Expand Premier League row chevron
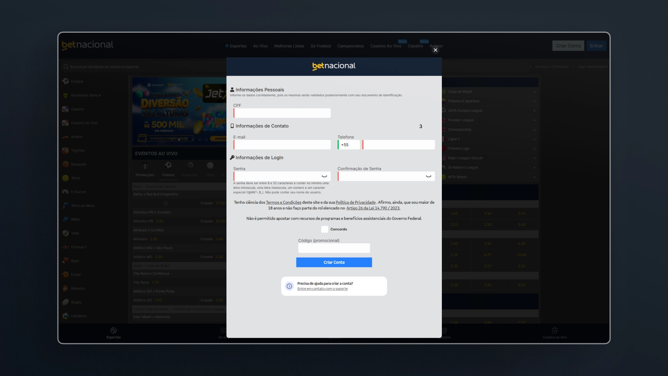This screenshot has height=376, width=668. [x=534, y=120]
